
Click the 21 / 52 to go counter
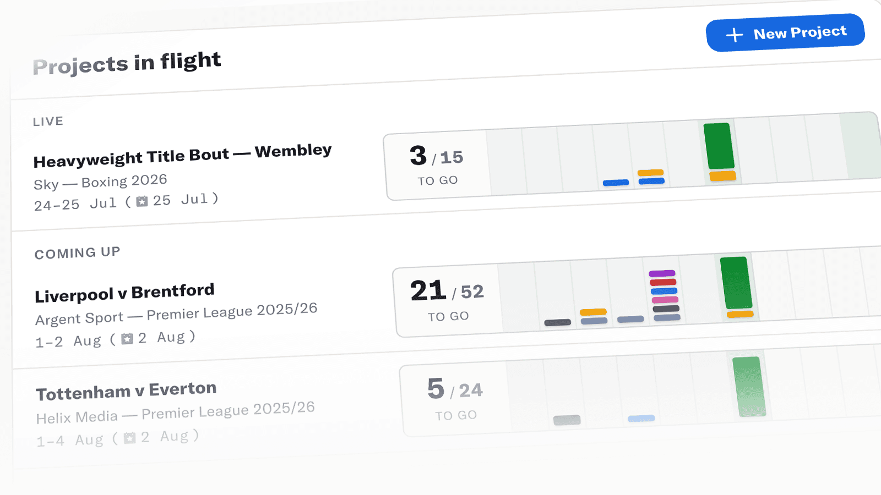point(447,300)
